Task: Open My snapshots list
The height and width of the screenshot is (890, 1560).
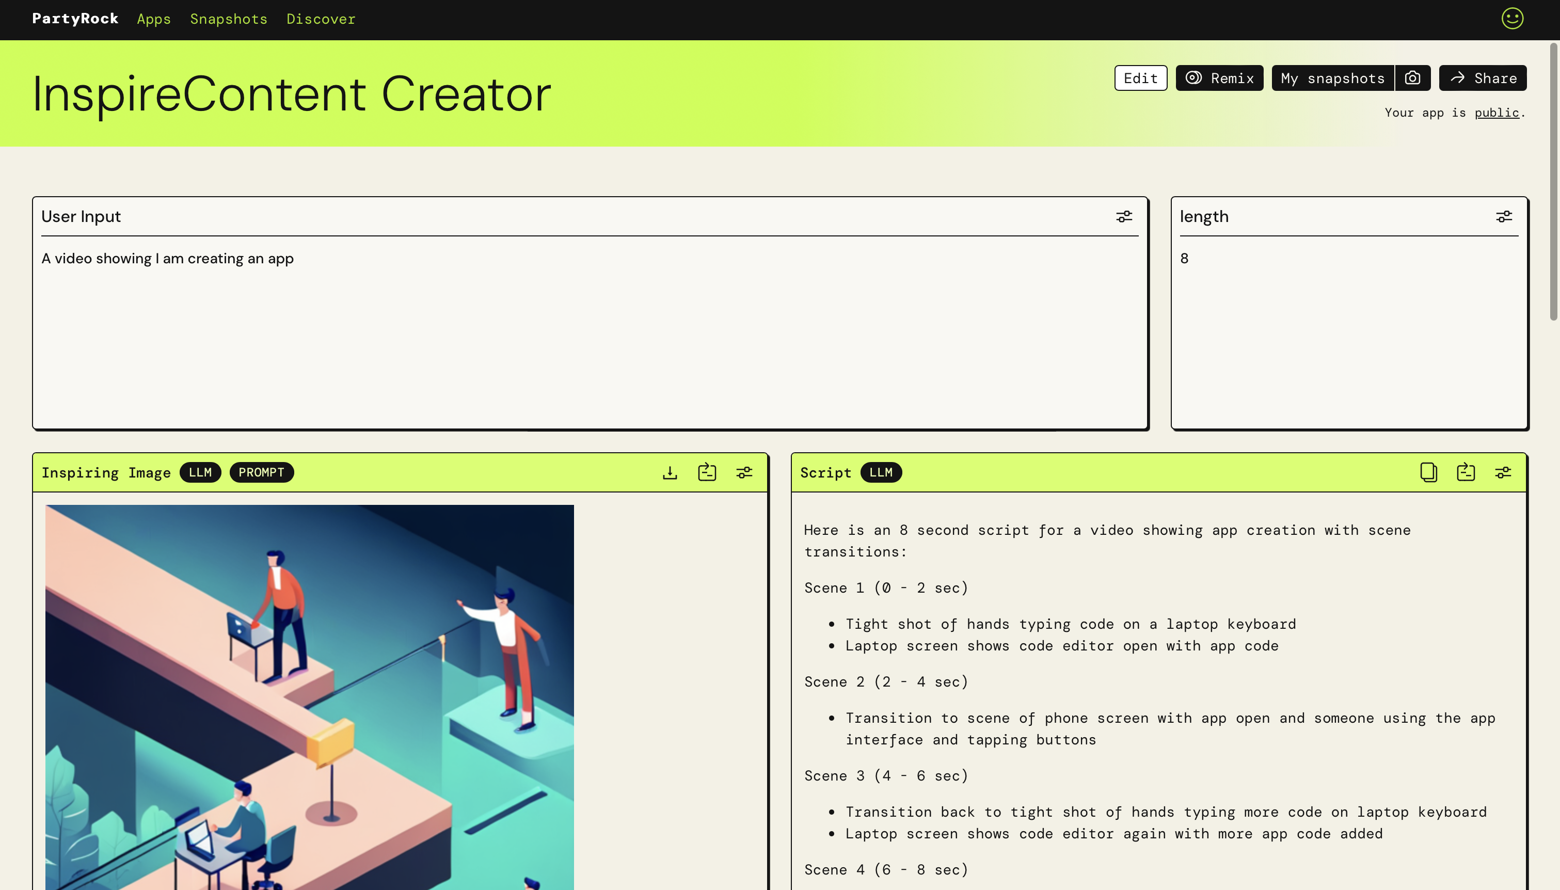Action: 1333,78
